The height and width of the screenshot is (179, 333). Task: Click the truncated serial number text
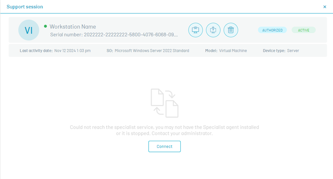[x=114, y=35]
